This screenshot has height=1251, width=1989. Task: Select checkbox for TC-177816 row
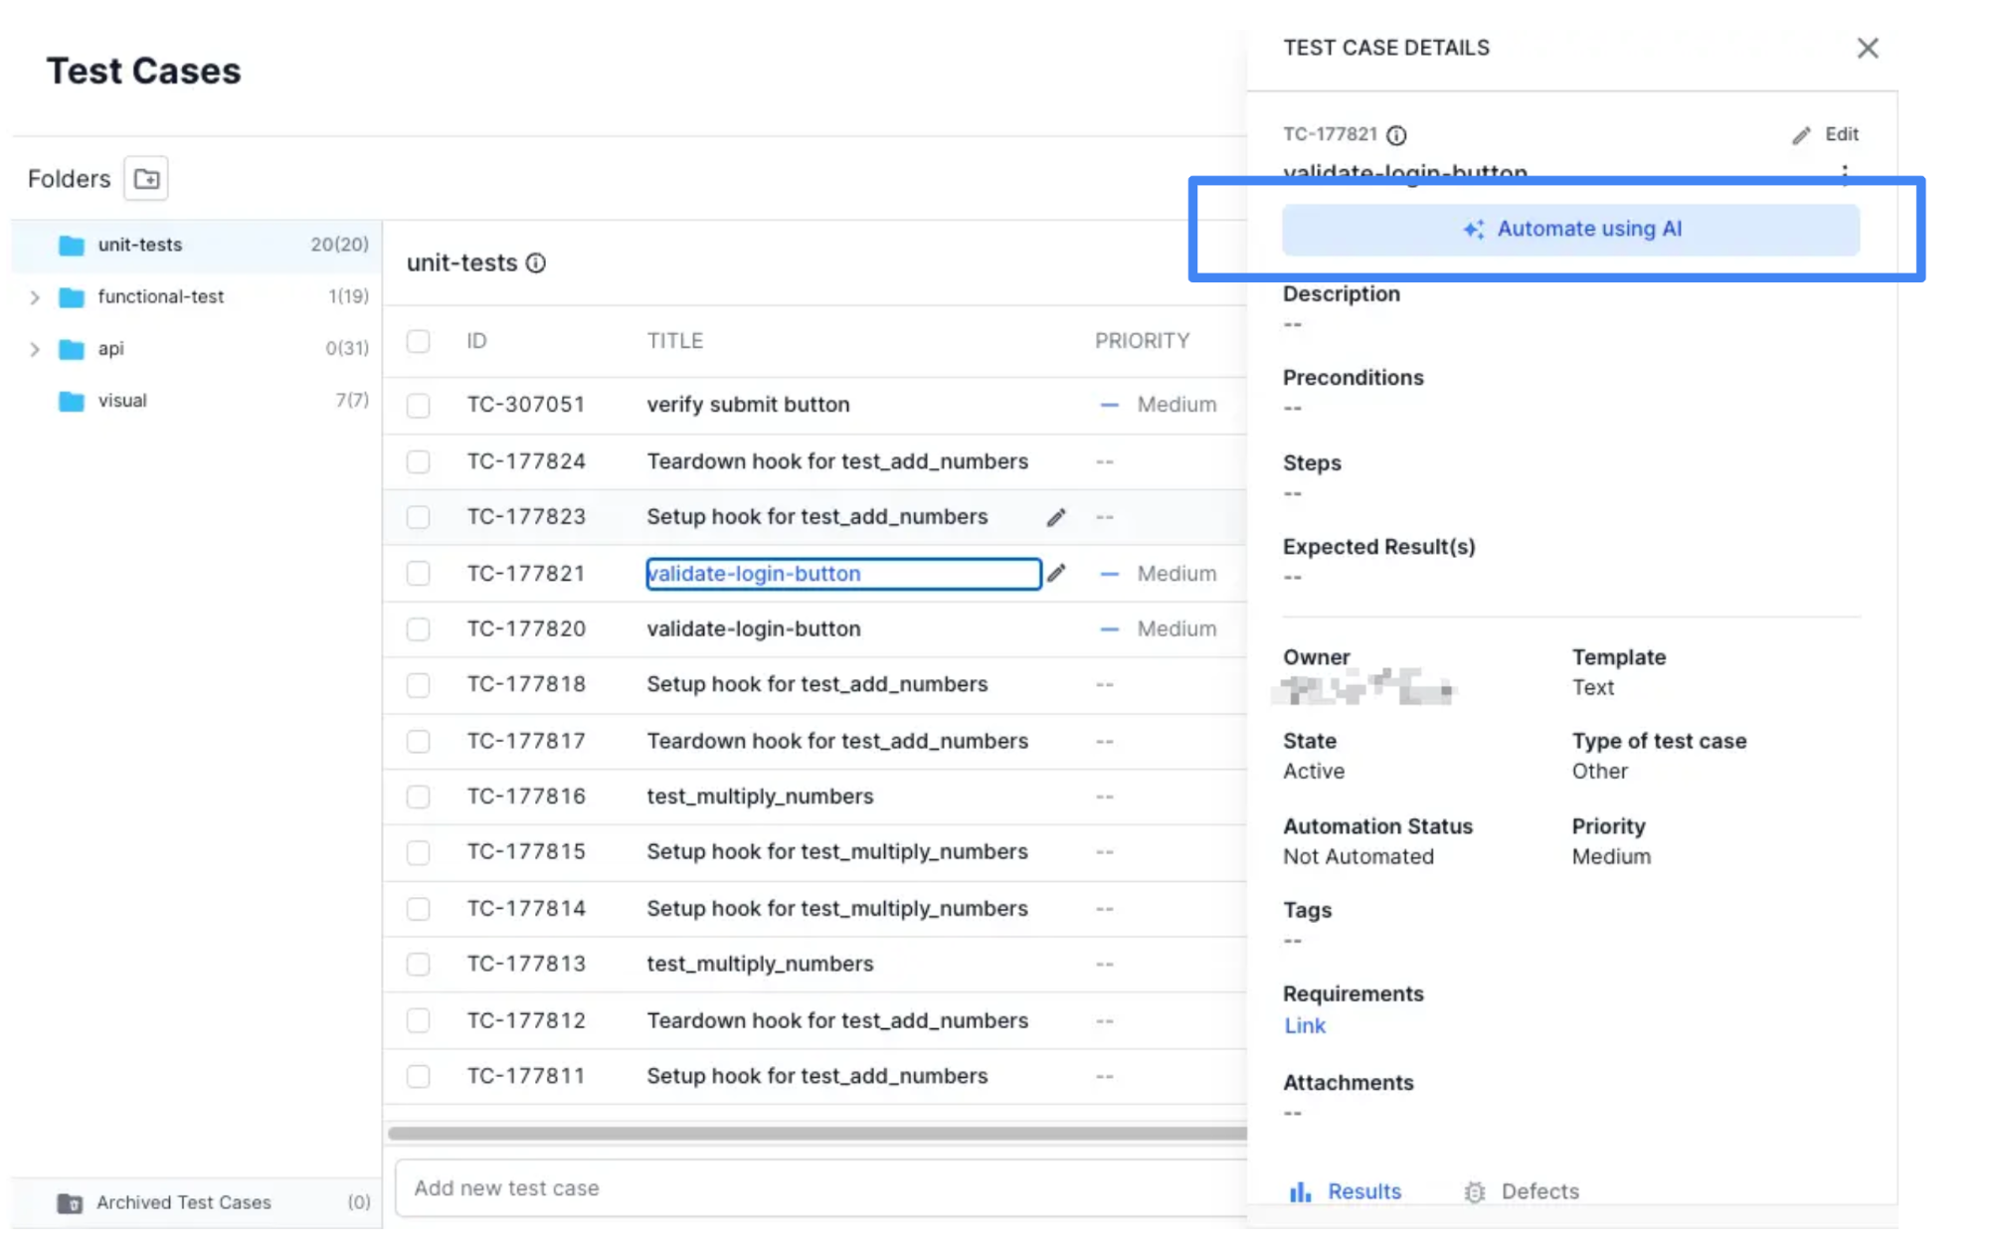point(419,797)
